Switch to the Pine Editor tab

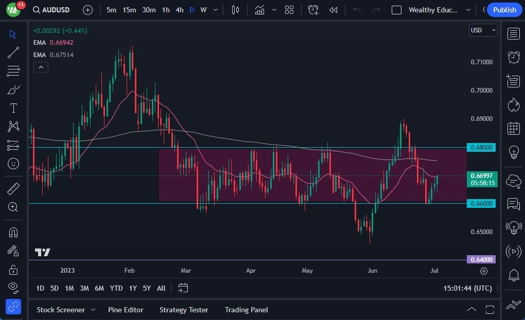pos(126,310)
